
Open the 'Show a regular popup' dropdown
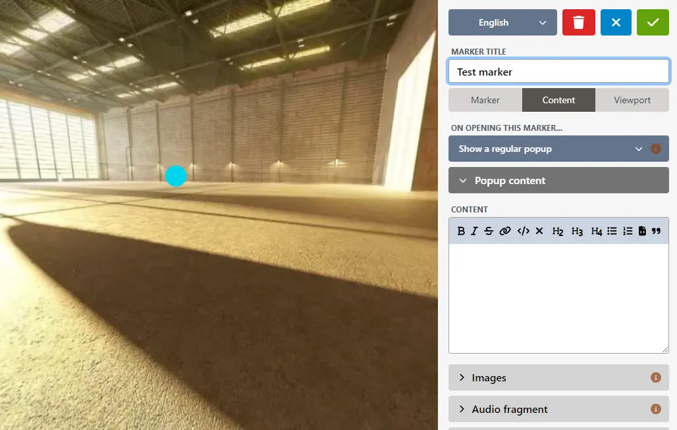(558, 149)
